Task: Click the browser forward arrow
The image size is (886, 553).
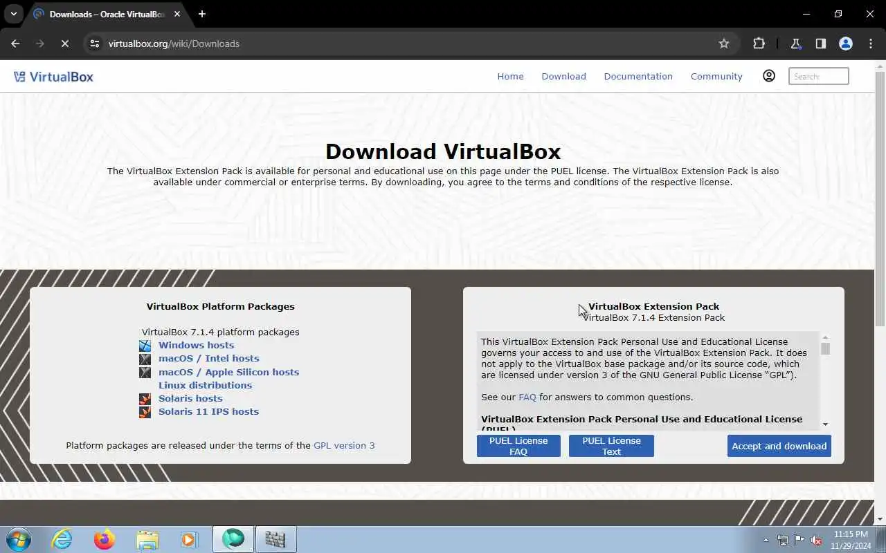Action: [x=40, y=44]
